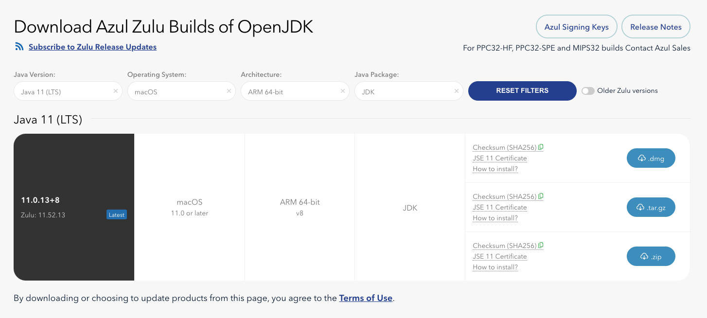Open the Operating System dropdown
This screenshot has height=318, width=707.
point(175,91)
